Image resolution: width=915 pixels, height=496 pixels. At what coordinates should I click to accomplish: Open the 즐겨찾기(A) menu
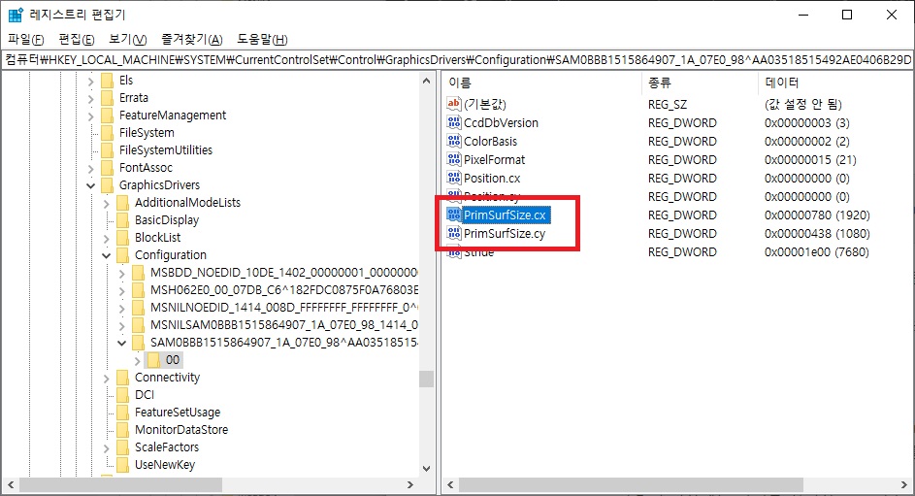(x=192, y=39)
